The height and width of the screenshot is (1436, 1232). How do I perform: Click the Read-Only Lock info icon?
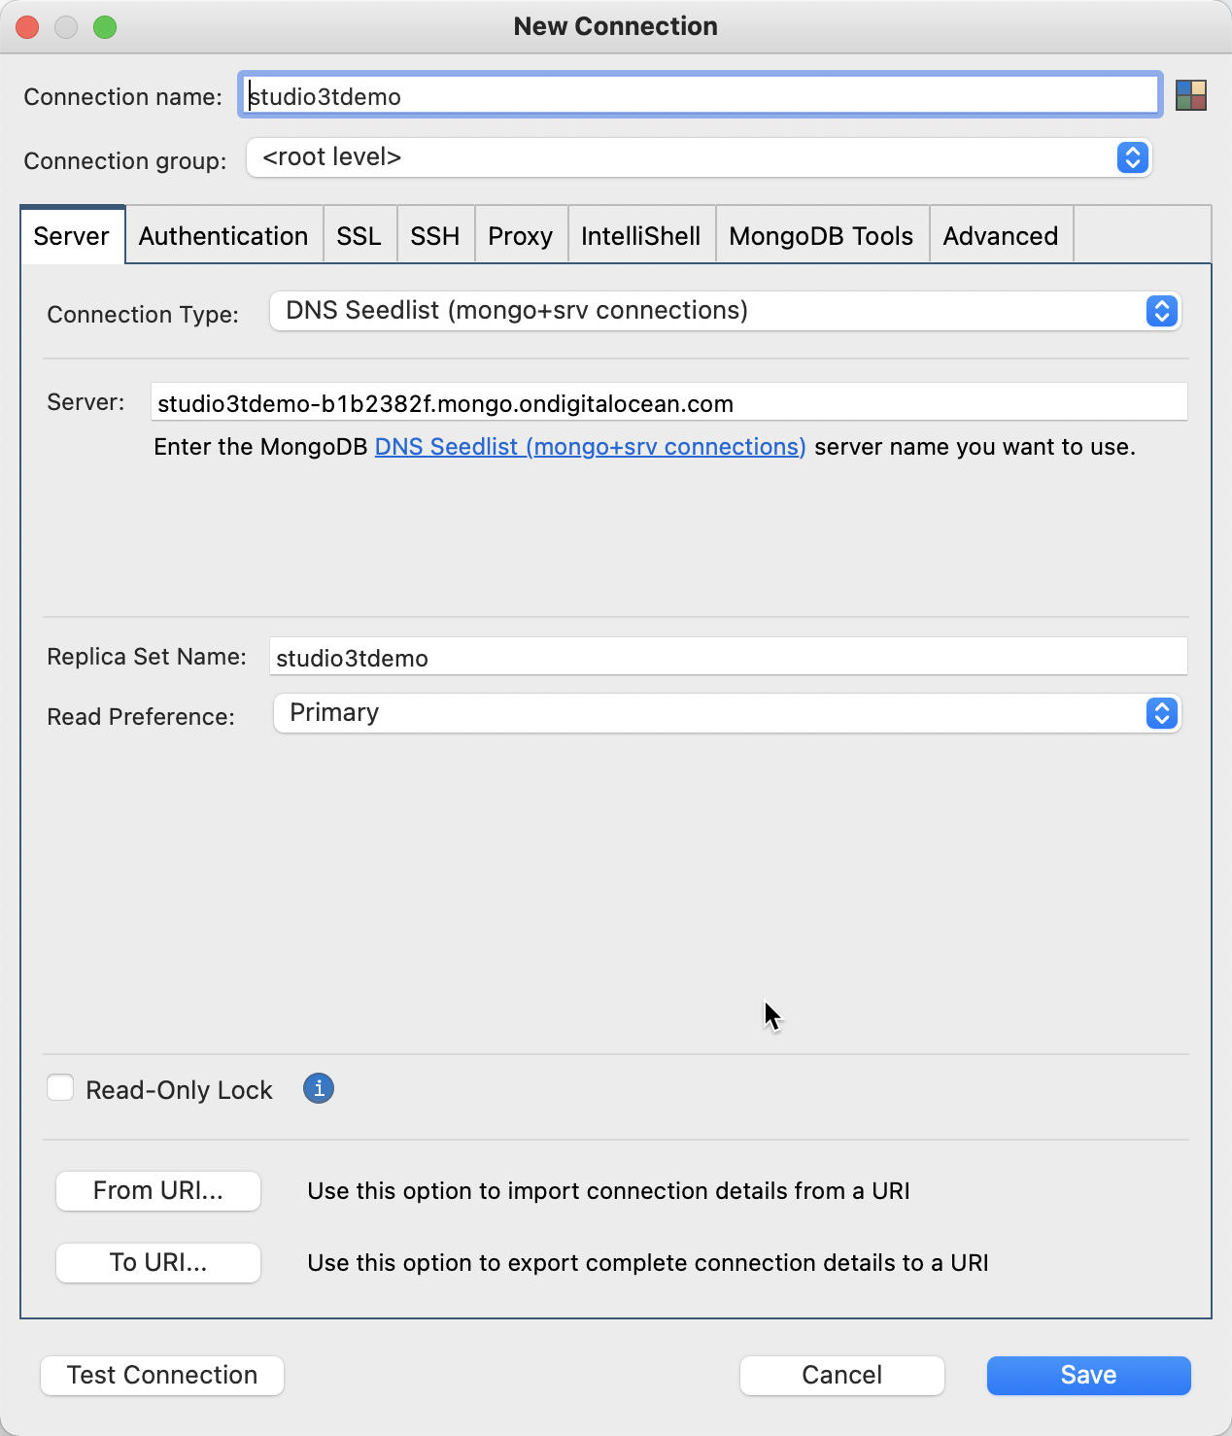coord(318,1089)
